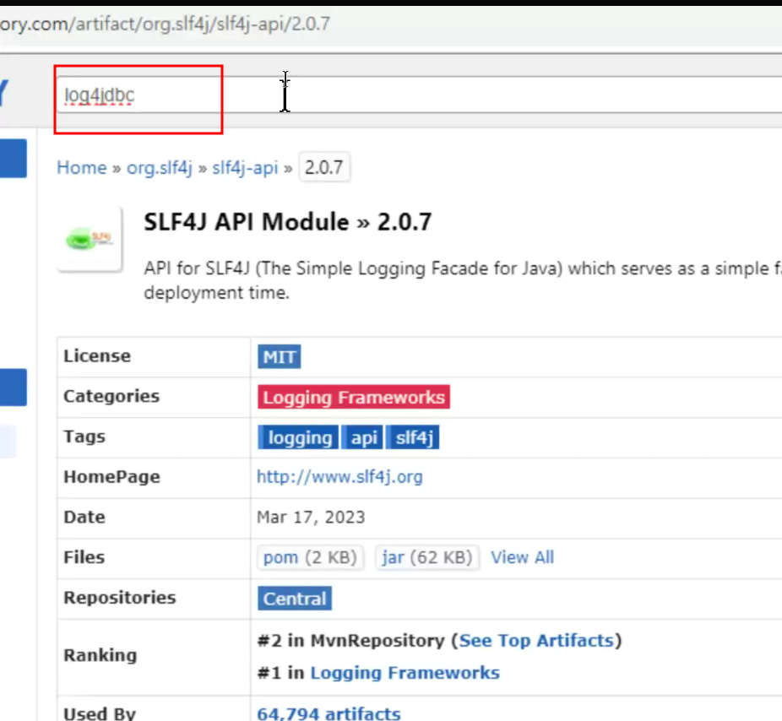The width and height of the screenshot is (782, 721).
Task: Open the See Top Artifacts link
Action: [x=536, y=640]
